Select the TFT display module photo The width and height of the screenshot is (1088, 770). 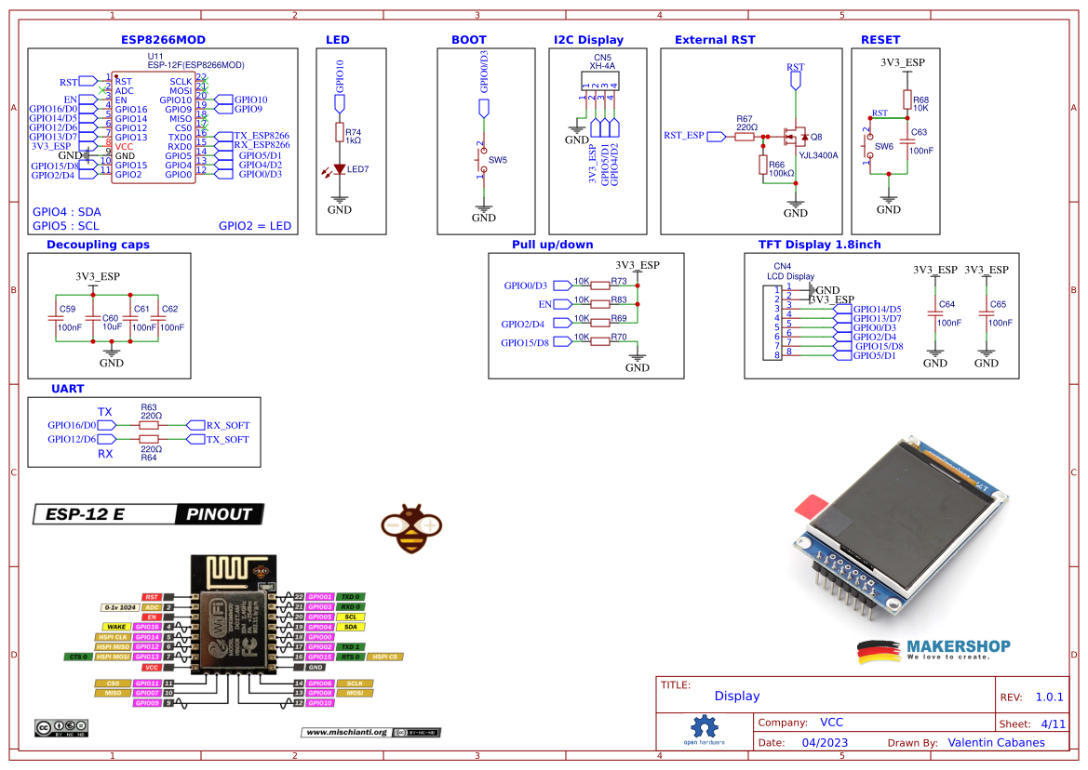[900, 521]
